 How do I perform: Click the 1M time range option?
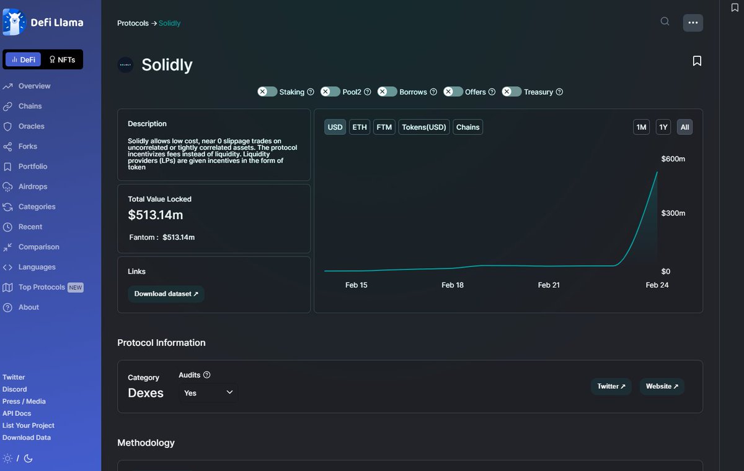pos(641,126)
